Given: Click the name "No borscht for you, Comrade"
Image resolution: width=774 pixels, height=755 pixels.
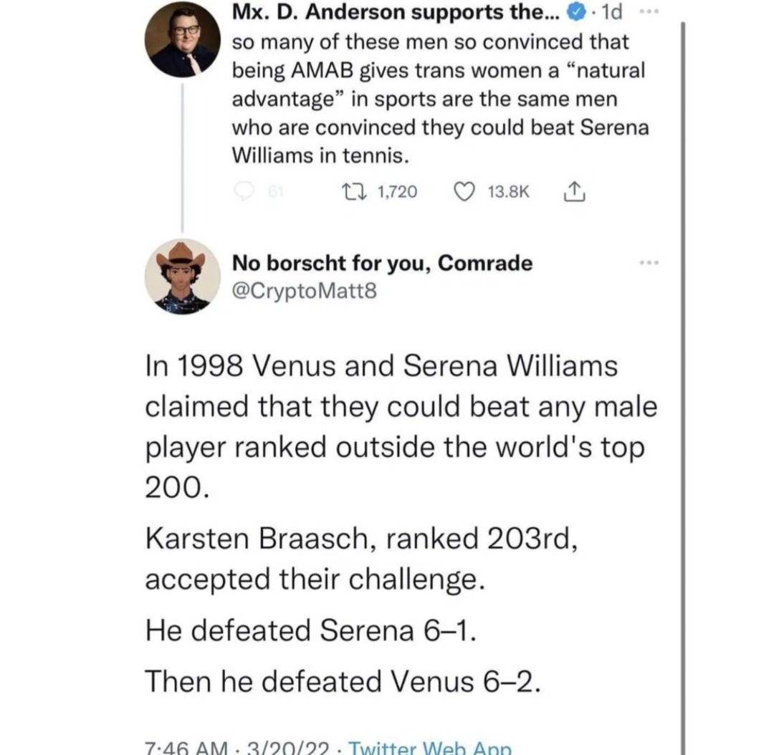Looking at the screenshot, I should click(x=382, y=263).
